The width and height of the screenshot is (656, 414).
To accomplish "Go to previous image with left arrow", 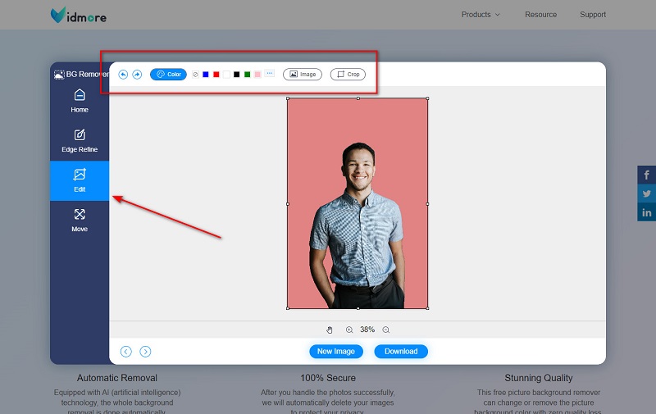I will pyautogui.click(x=126, y=352).
